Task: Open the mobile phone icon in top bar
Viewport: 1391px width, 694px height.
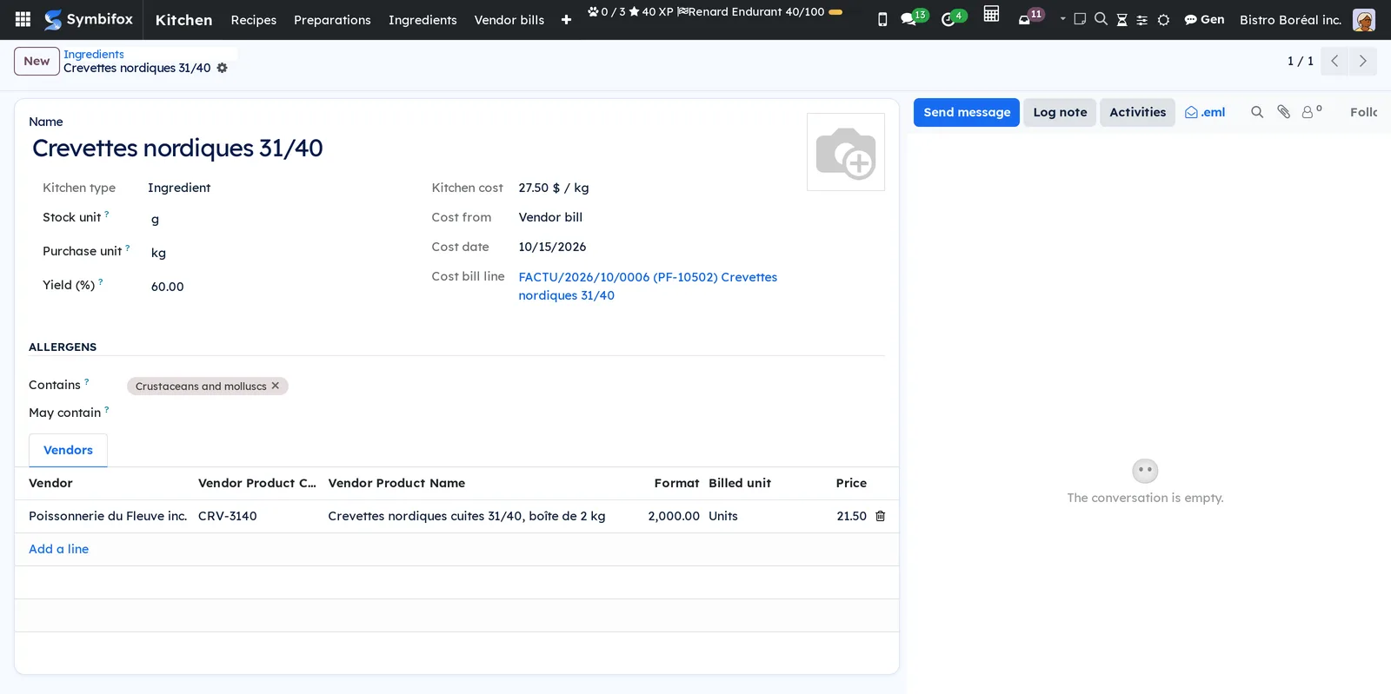Action: tap(882, 19)
